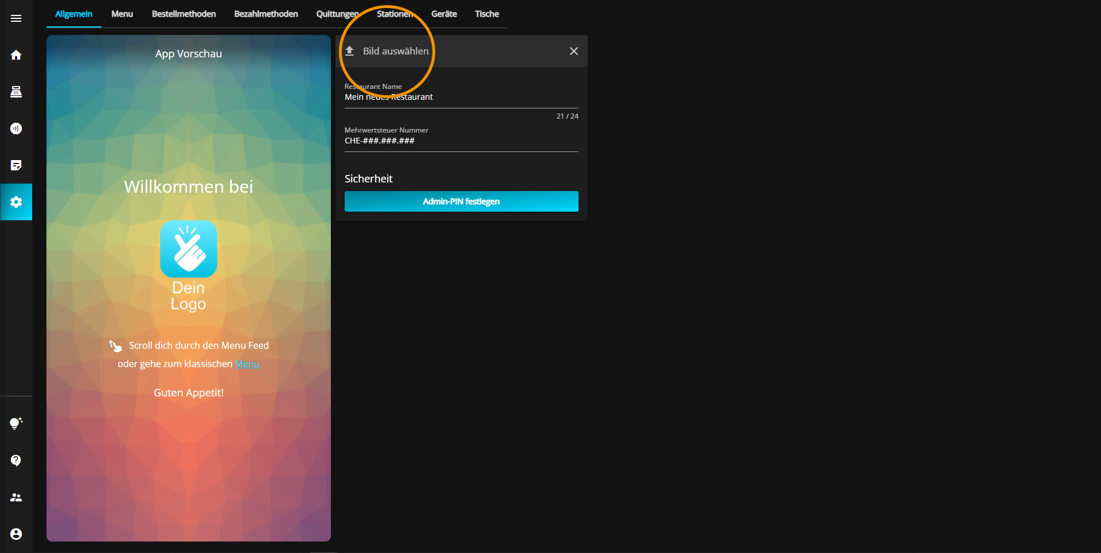Open the user account profile icon
The height and width of the screenshot is (553, 1101).
(16, 534)
